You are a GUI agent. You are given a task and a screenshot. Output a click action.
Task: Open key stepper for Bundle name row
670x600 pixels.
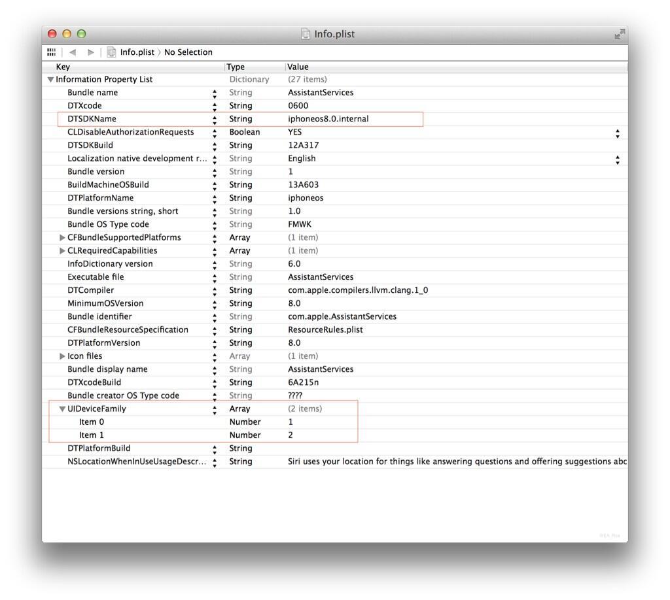215,94
